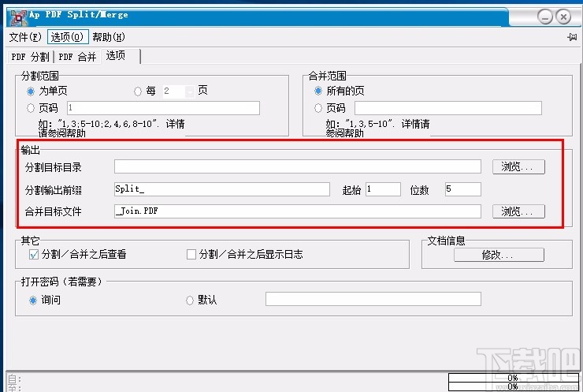Click the 修改... document info button
Screen dimensions: 583x392
pyautogui.click(x=499, y=255)
